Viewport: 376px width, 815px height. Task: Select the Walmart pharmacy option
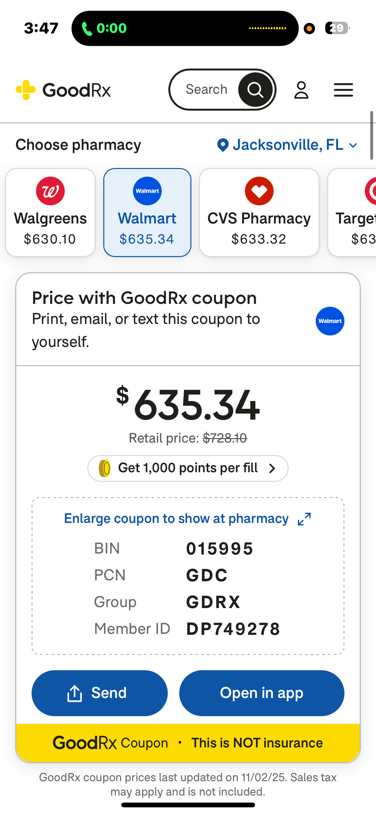(147, 212)
